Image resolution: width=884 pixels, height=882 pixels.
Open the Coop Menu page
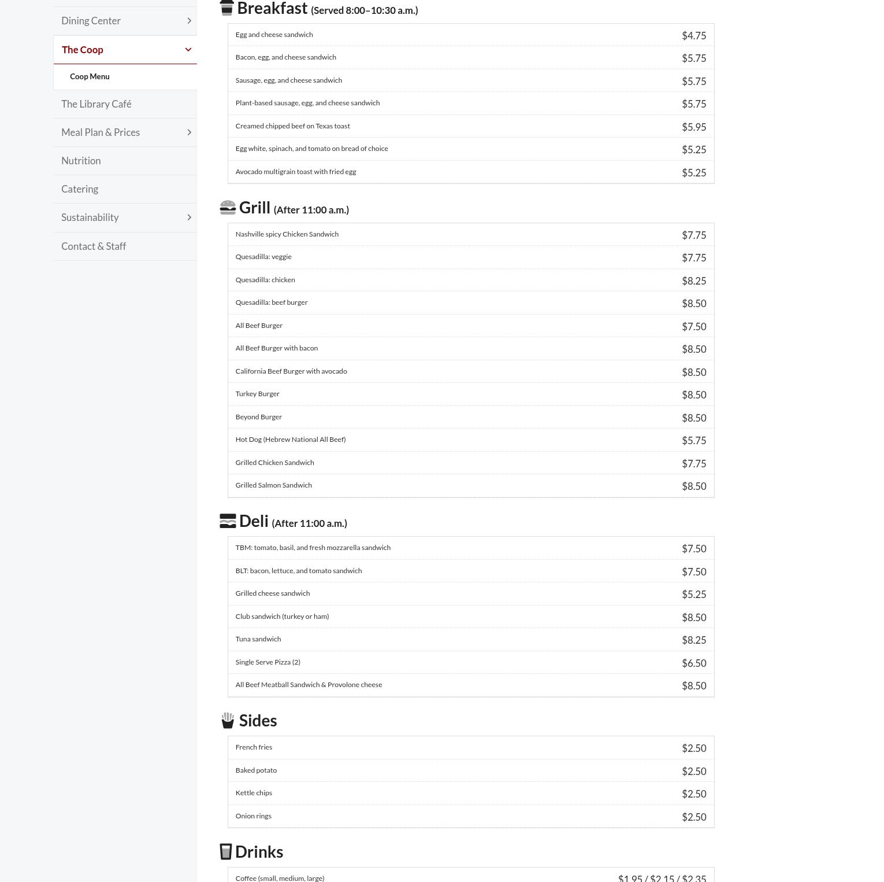pyautogui.click(x=90, y=76)
